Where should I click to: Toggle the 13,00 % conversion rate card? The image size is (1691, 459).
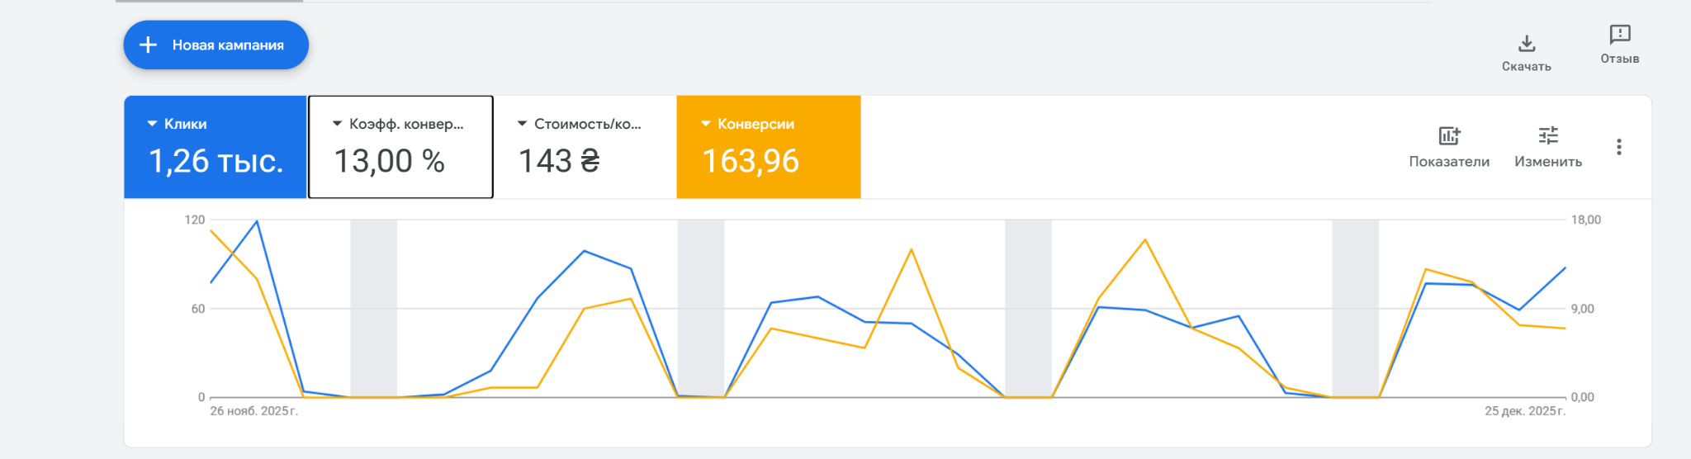click(x=400, y=161)
